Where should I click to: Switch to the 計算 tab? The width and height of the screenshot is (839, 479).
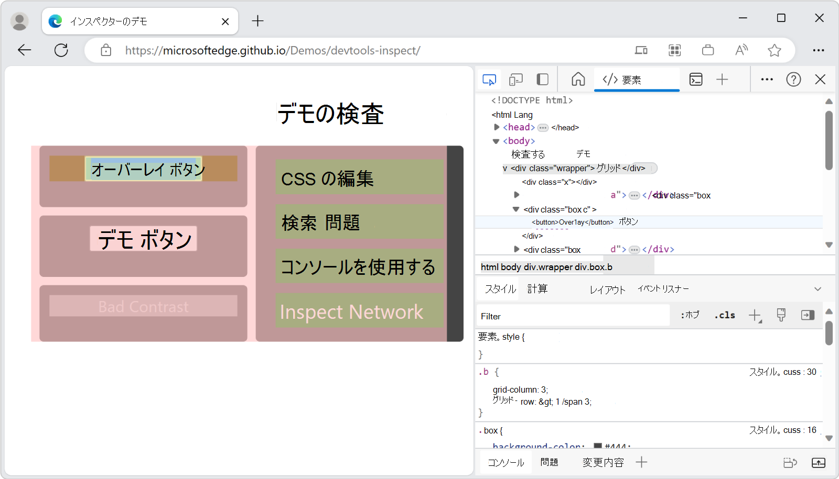pos(538,288)
